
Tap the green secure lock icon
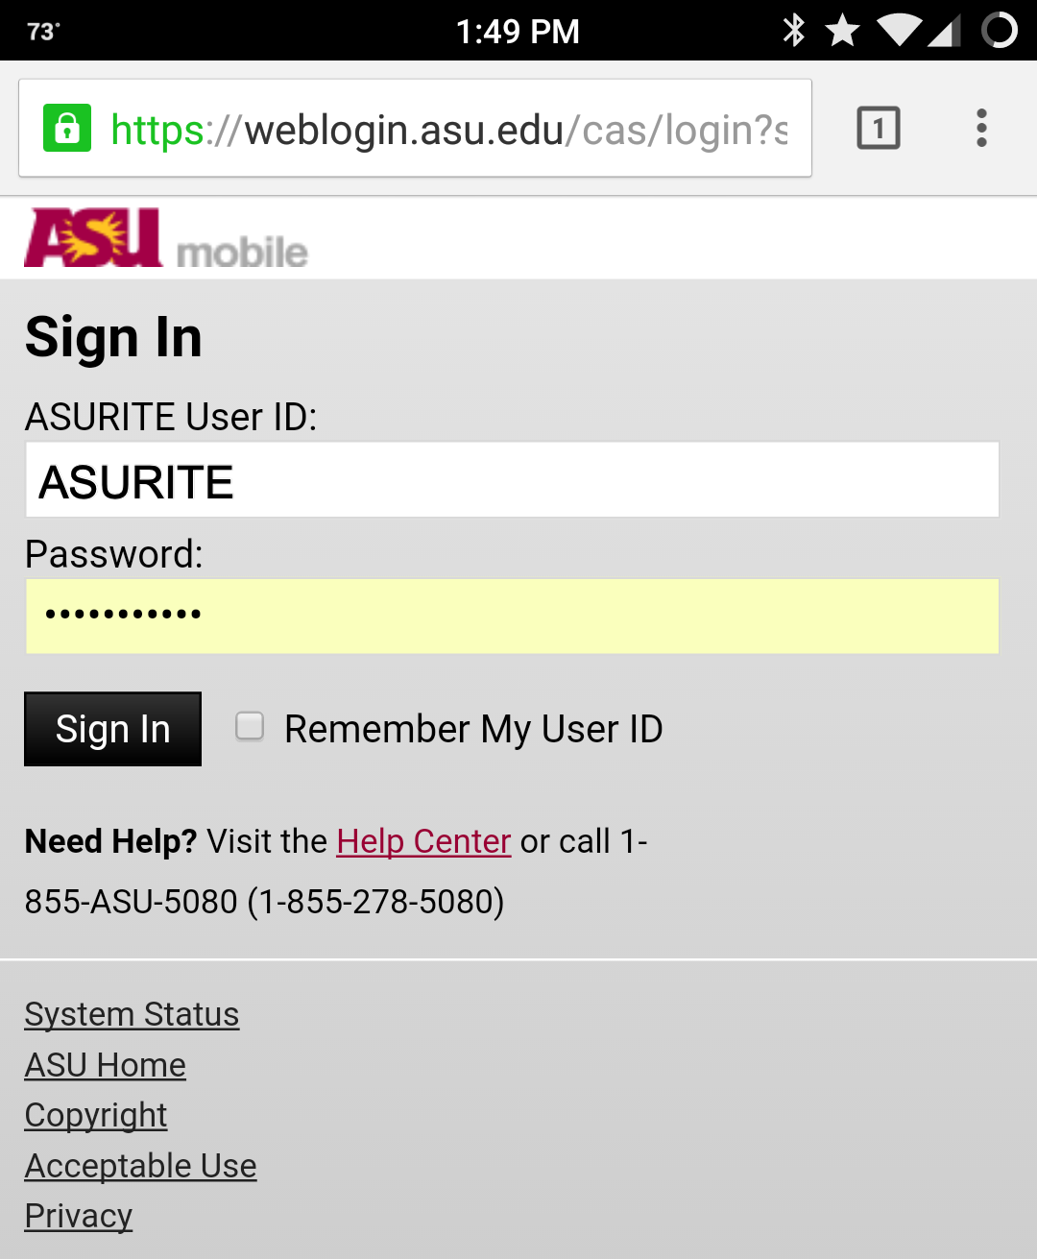pos(67,128)
